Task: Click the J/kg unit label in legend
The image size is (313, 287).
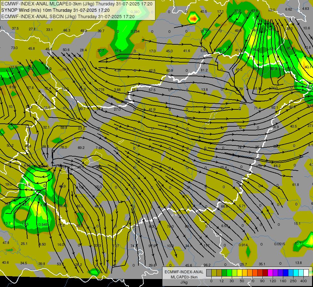Action: (x=184, y=282)
